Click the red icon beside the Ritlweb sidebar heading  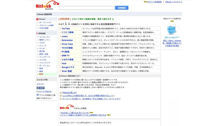[38, 19]
